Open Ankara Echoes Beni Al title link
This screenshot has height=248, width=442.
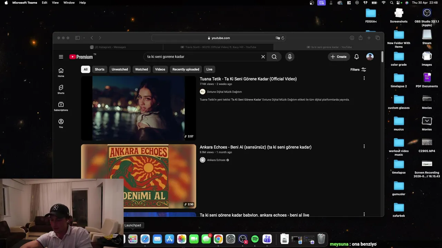tap(256, 147)
